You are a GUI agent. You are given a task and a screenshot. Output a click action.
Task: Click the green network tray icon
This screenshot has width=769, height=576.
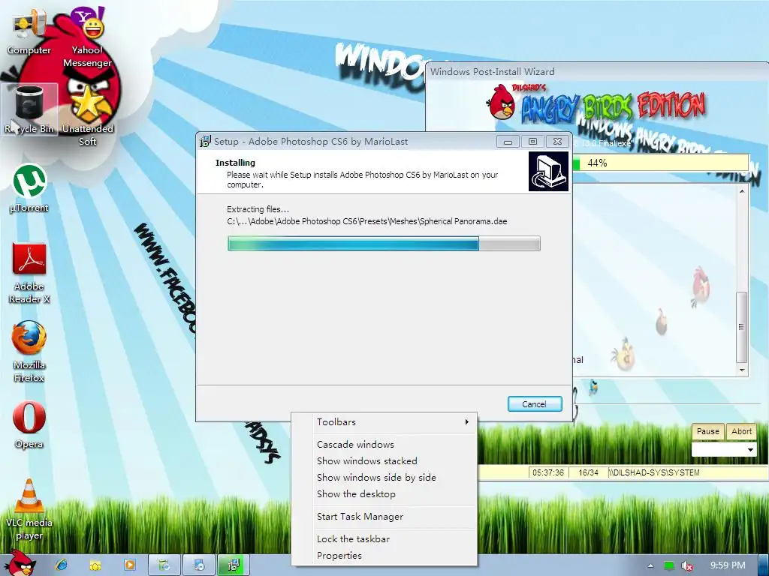coord(668,565)
